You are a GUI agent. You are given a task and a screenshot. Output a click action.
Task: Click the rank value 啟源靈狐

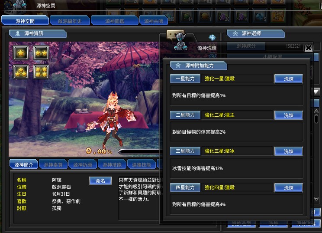click(61, 187)
